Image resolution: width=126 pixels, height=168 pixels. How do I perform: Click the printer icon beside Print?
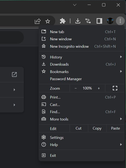(x=44, y=97)
